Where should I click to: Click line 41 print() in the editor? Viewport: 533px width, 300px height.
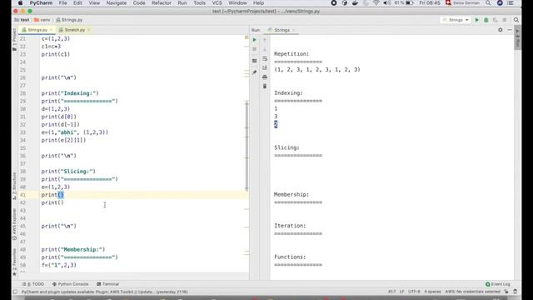(x=52, y=195)
